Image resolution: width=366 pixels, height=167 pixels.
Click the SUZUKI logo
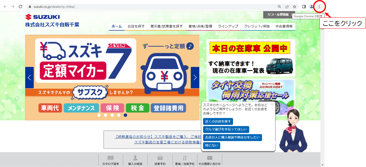(x=43, y=17)
